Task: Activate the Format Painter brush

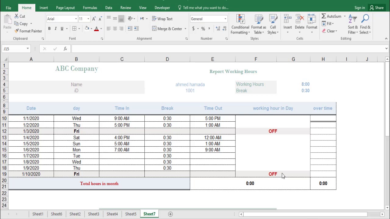Action: pyautogui.click(x=28, y=31)
